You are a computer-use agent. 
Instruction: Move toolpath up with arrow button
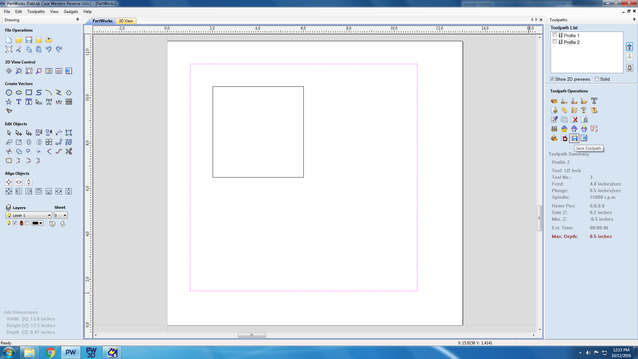point(629,47)
